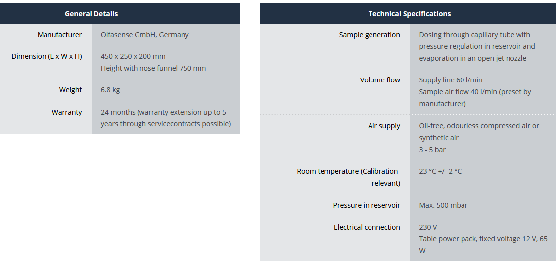The image size is (556, 275).
Task: Click the Dimension (L x W x H) label
Action: 47,56
